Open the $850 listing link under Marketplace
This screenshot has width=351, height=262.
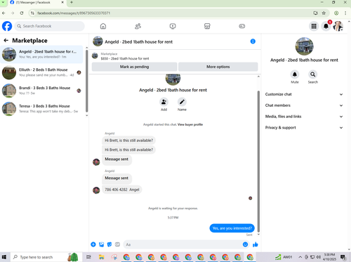pos(125,58)
